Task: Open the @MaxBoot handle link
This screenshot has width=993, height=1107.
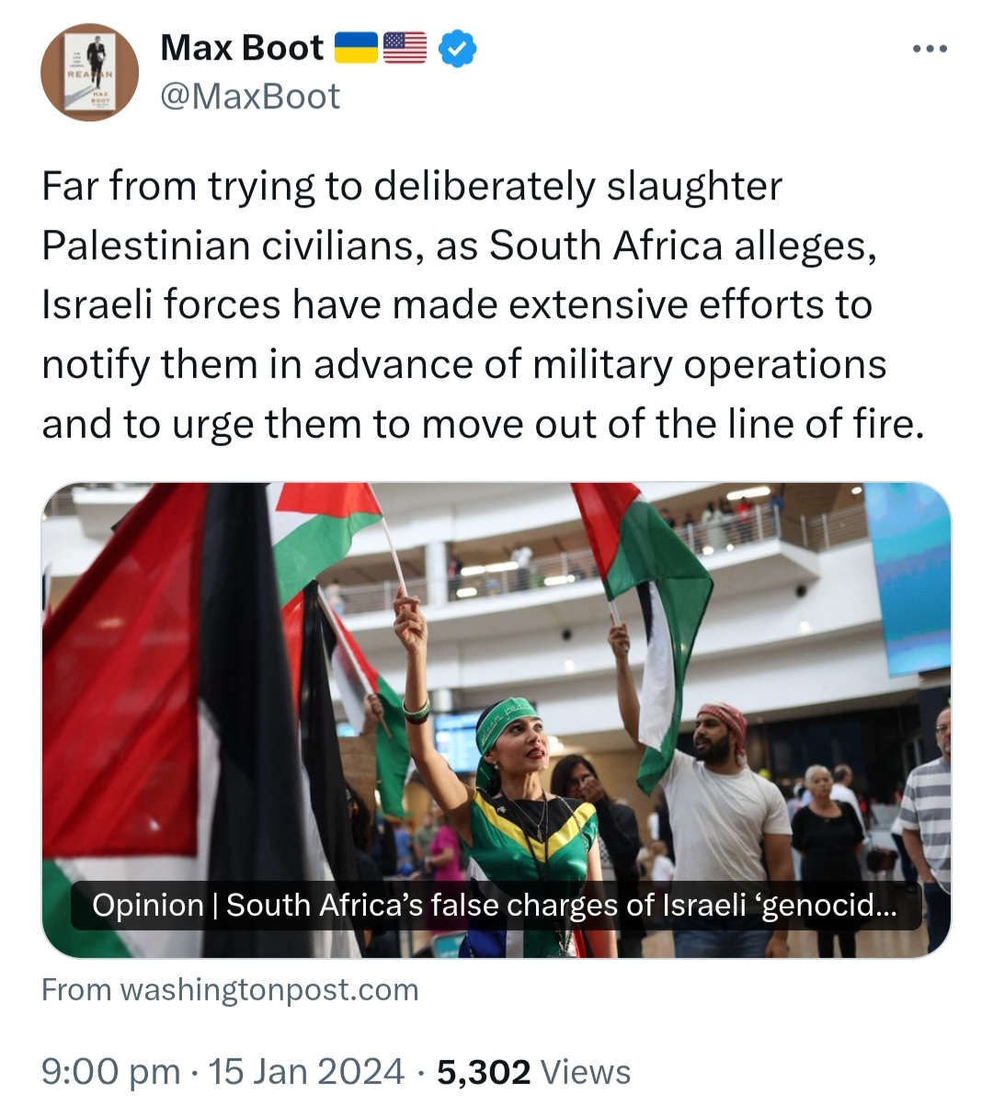Action: tap(250, 97)
